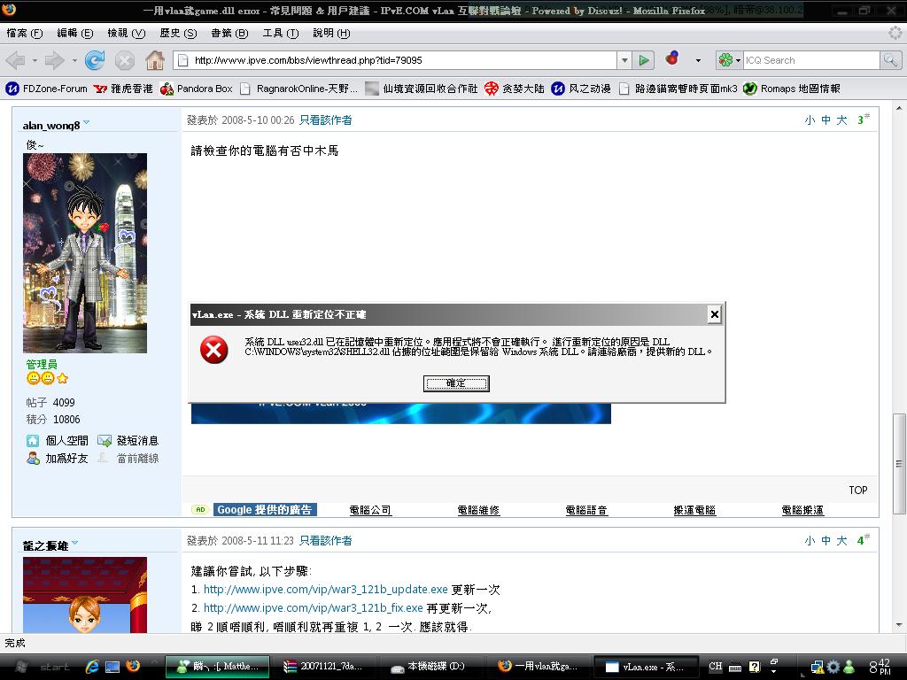Click 只看該作者 on post 4

click(326, 541)
